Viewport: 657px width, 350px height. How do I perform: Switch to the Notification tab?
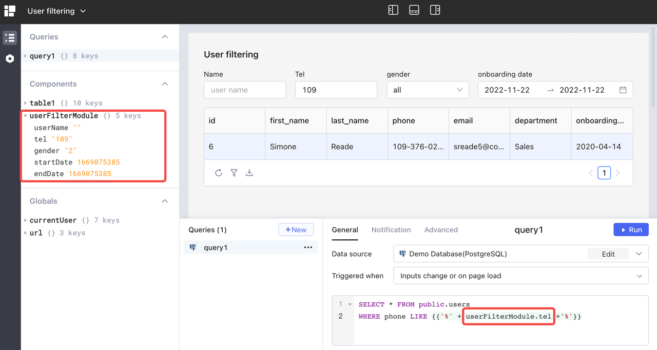pyautogui.click(x=391, y=230)
